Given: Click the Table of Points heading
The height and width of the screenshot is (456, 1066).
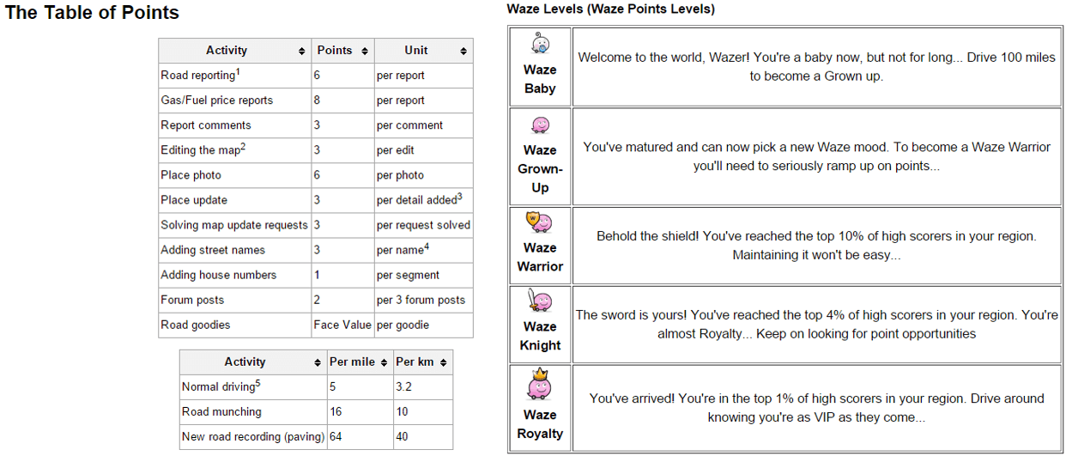Looking at the screenshot, I should click(x=92, y=13).
